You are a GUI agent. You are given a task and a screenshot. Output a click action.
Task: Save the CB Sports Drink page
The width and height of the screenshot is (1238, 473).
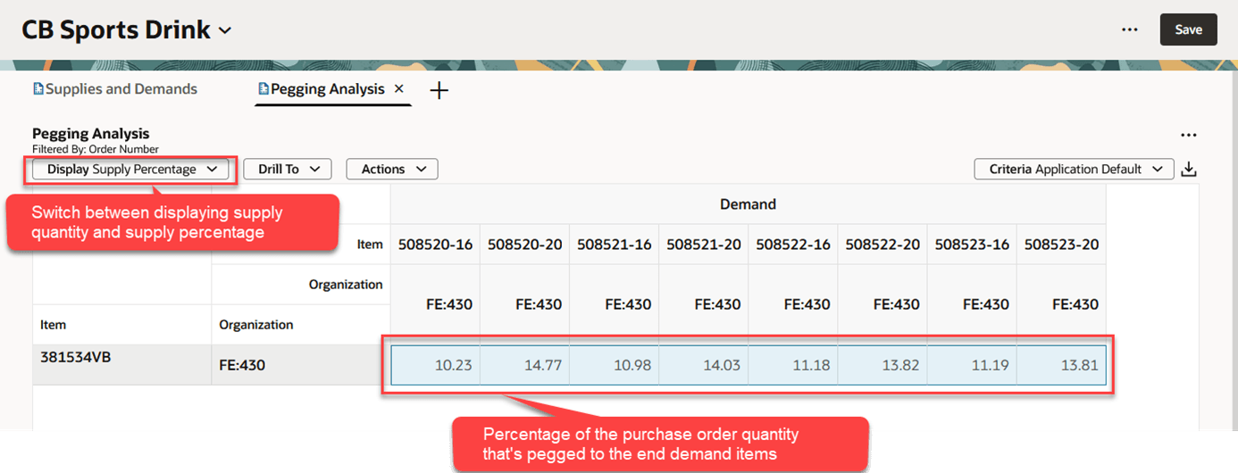(x=1188, y=29)
